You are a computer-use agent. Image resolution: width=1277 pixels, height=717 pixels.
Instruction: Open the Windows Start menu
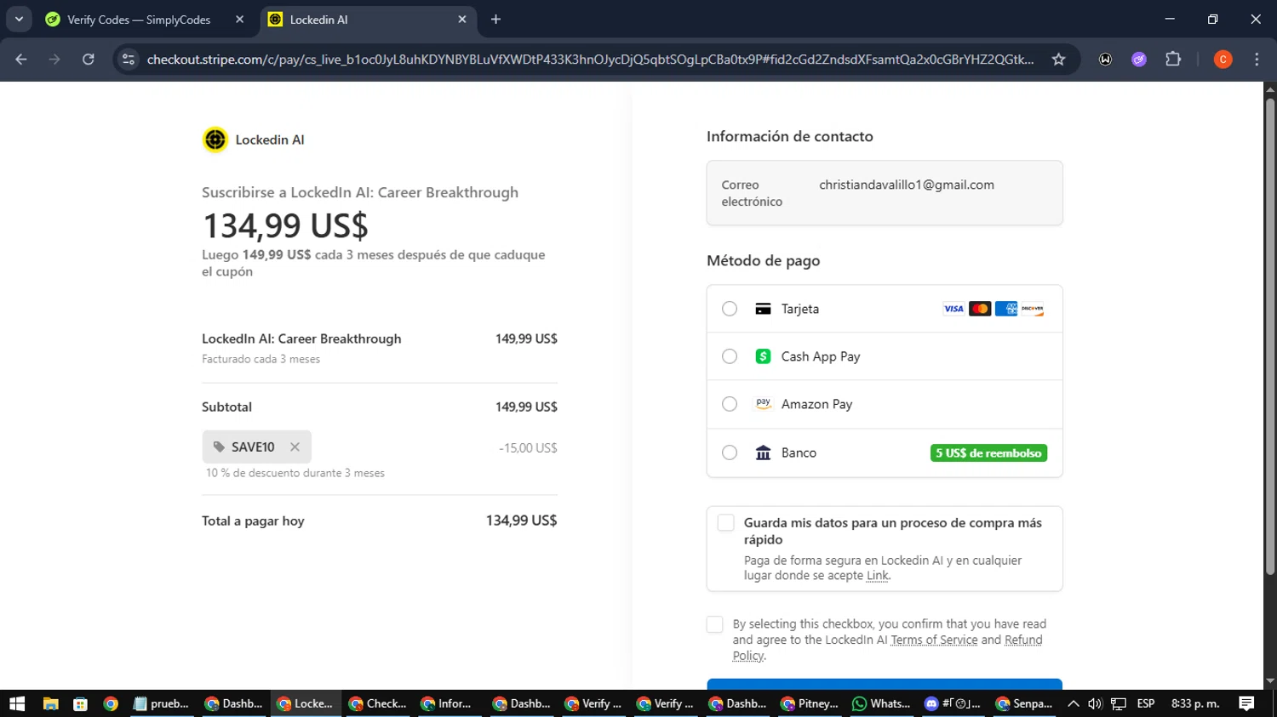17,703
